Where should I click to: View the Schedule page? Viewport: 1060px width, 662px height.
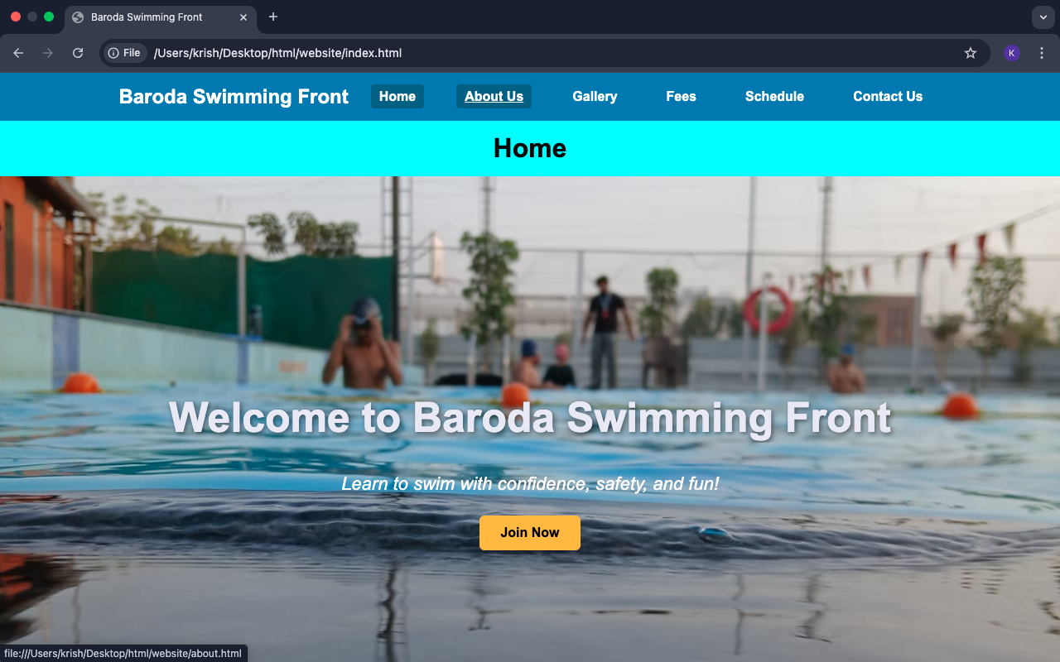coord(774,96)
